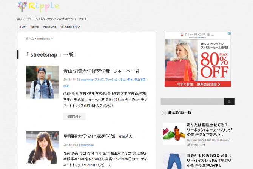
Task: Open the blue jeans article thumbnail
Action: coord(174,161)
